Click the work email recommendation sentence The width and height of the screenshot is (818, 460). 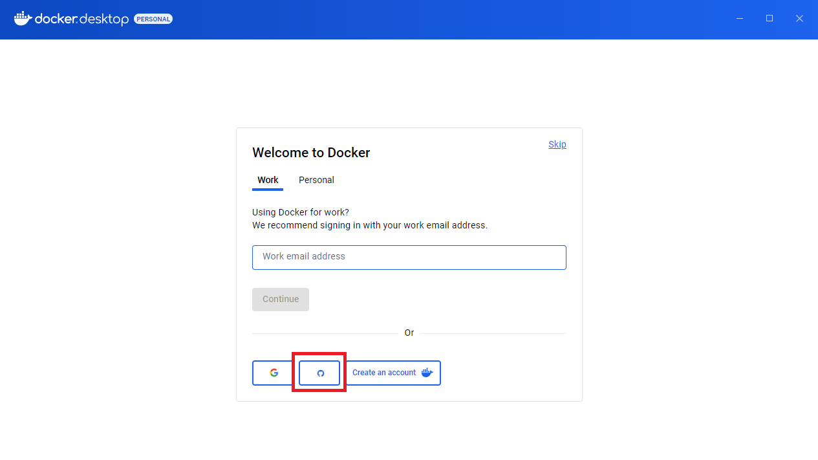point(370,225)
